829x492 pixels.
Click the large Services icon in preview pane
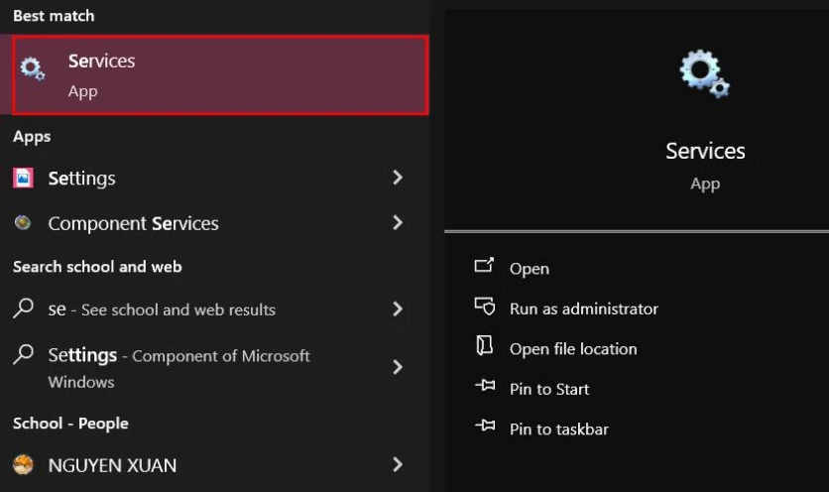(704, 75)
